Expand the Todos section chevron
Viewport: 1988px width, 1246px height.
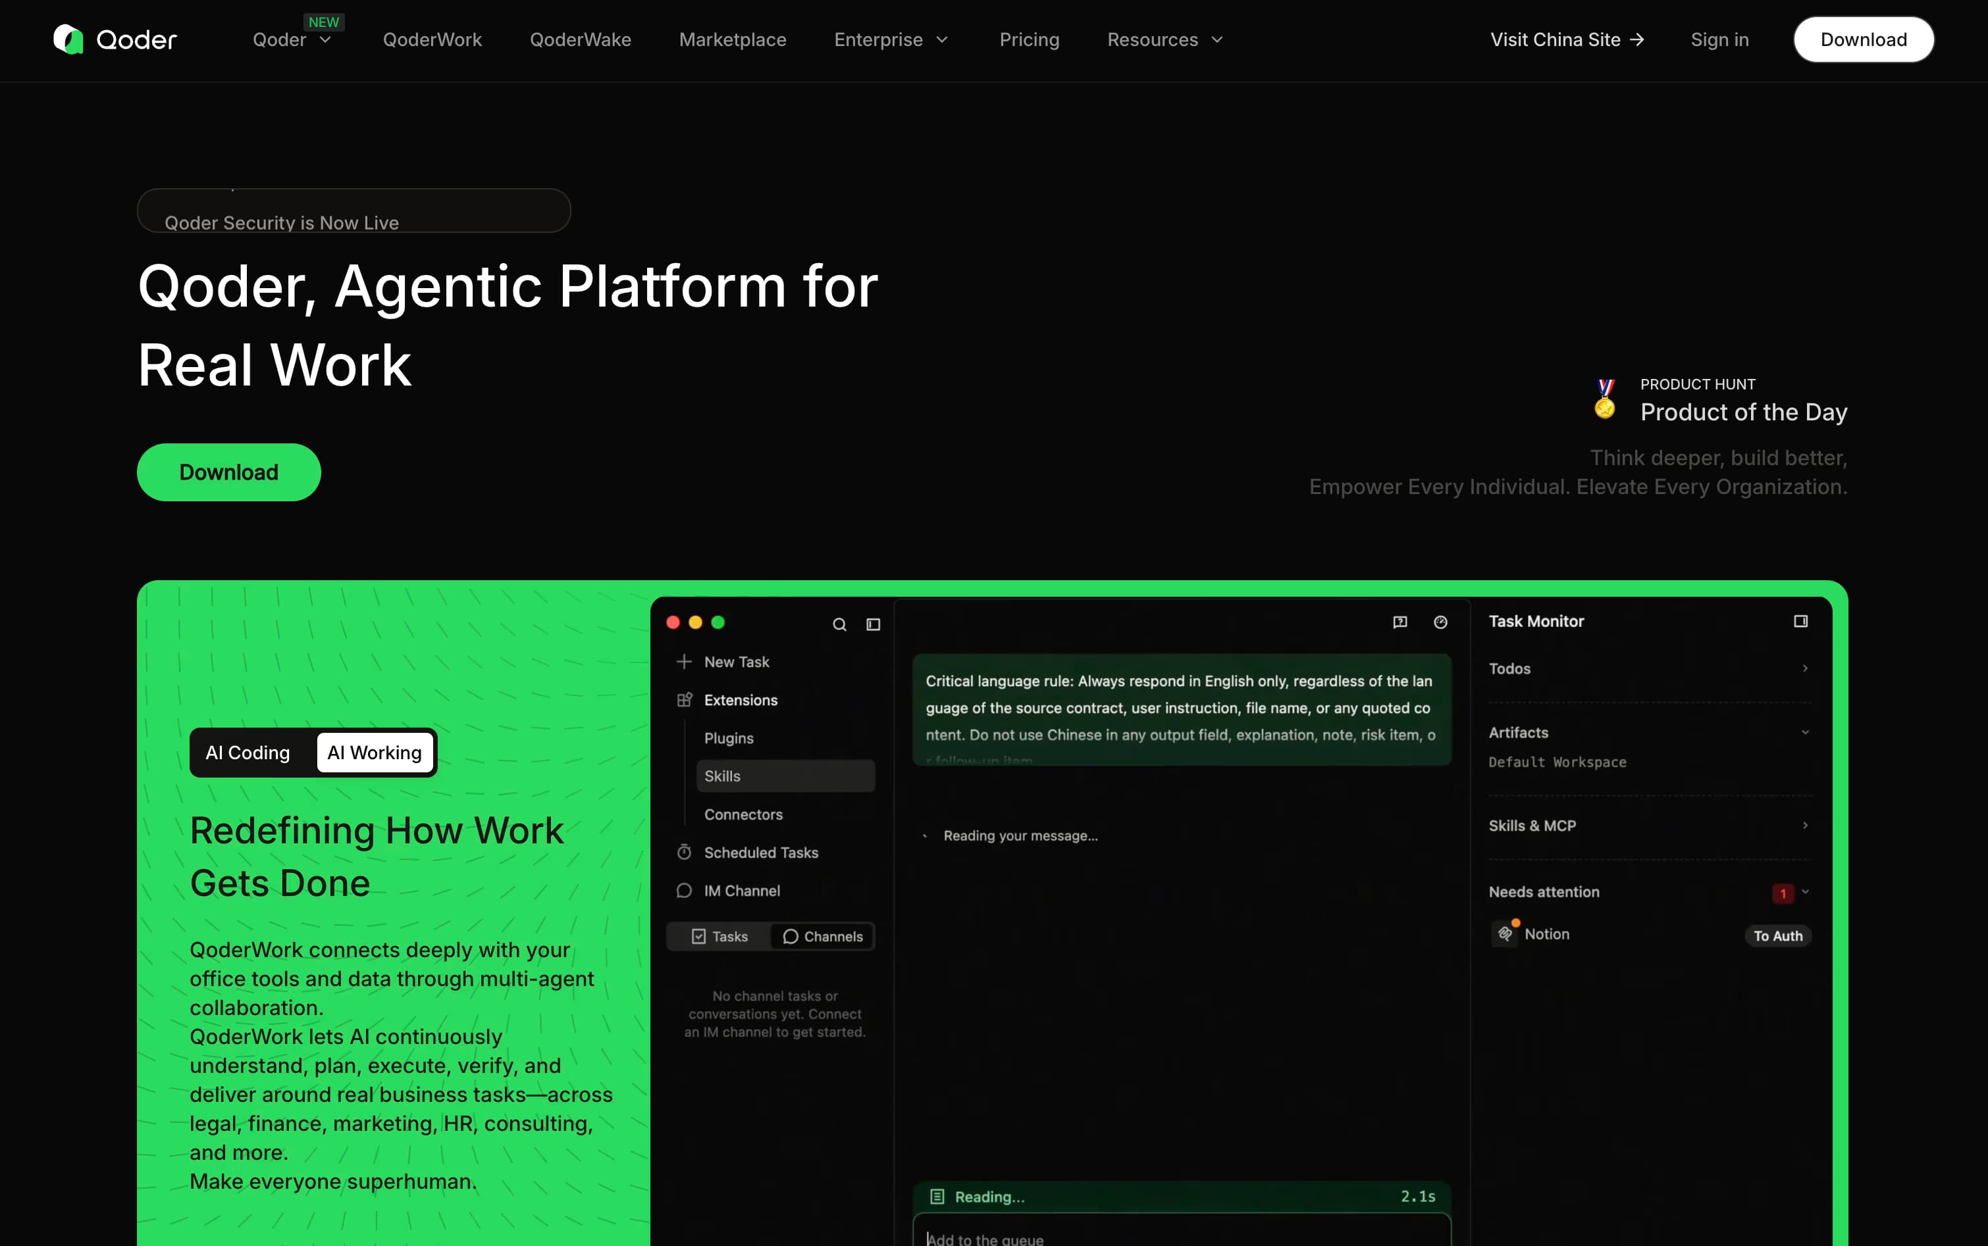[1805, 668]
